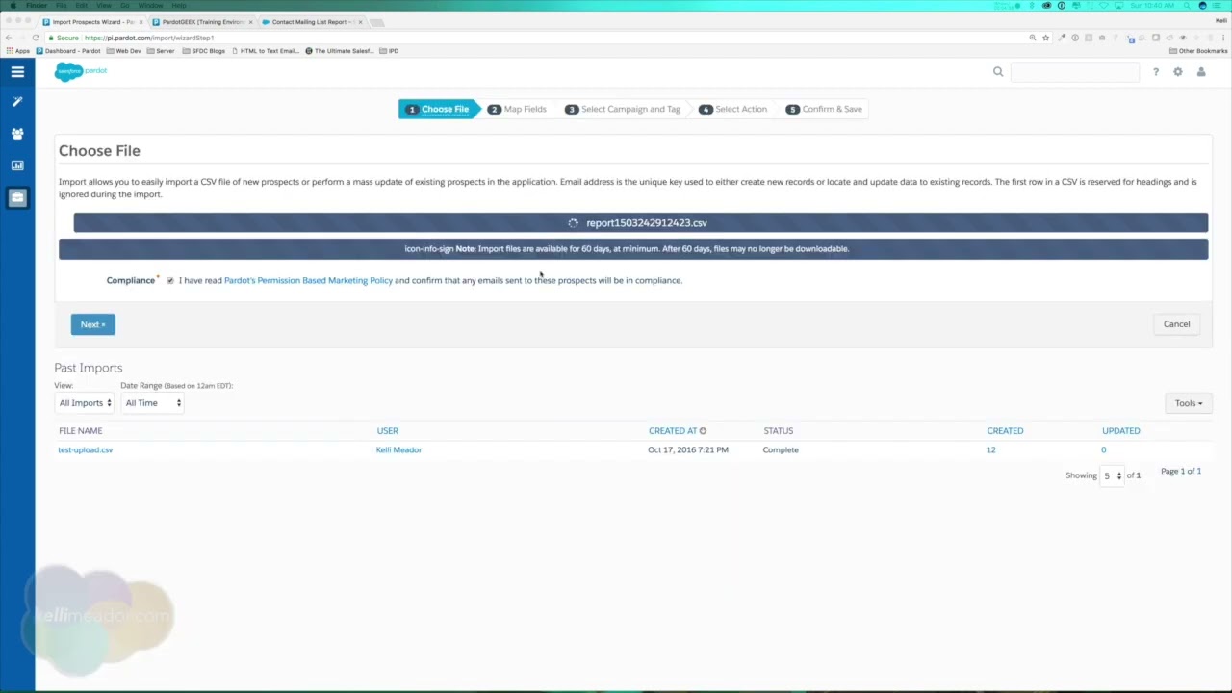Open the Reports chart sidebar icon

point(17,166)
